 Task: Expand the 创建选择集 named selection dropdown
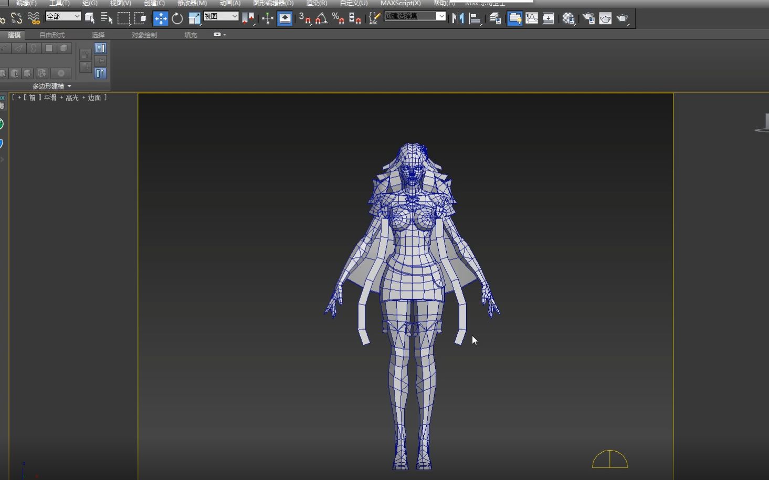point(441,16)
